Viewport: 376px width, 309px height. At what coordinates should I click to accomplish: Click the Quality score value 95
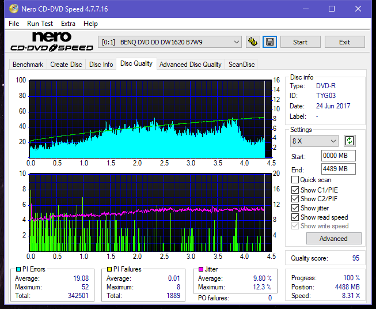point(356,258)
